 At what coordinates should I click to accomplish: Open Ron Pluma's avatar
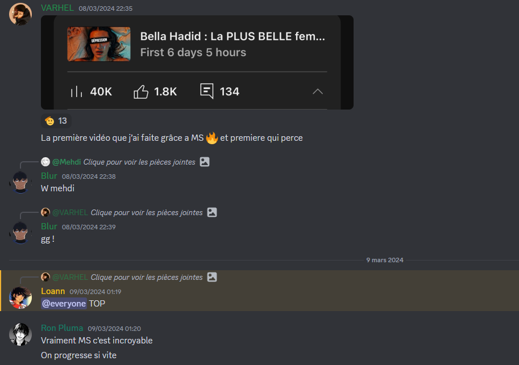click(x=20, y=334)
